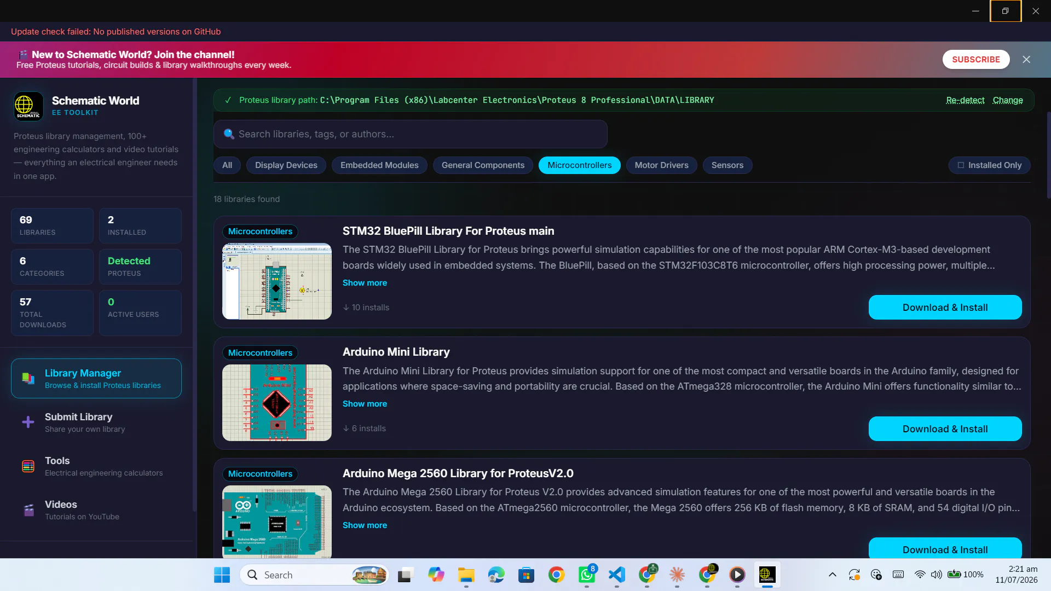Click the volume speaker tray icon
1051x591 pixels.
[937, 575]
